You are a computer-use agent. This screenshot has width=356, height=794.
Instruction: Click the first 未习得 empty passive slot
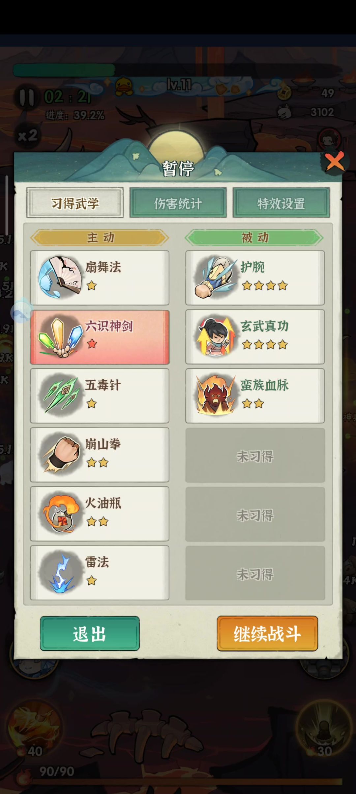coord(255,455)
